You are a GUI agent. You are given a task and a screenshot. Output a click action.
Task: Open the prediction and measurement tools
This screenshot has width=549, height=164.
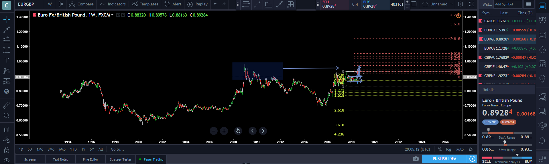click(7, 81)
